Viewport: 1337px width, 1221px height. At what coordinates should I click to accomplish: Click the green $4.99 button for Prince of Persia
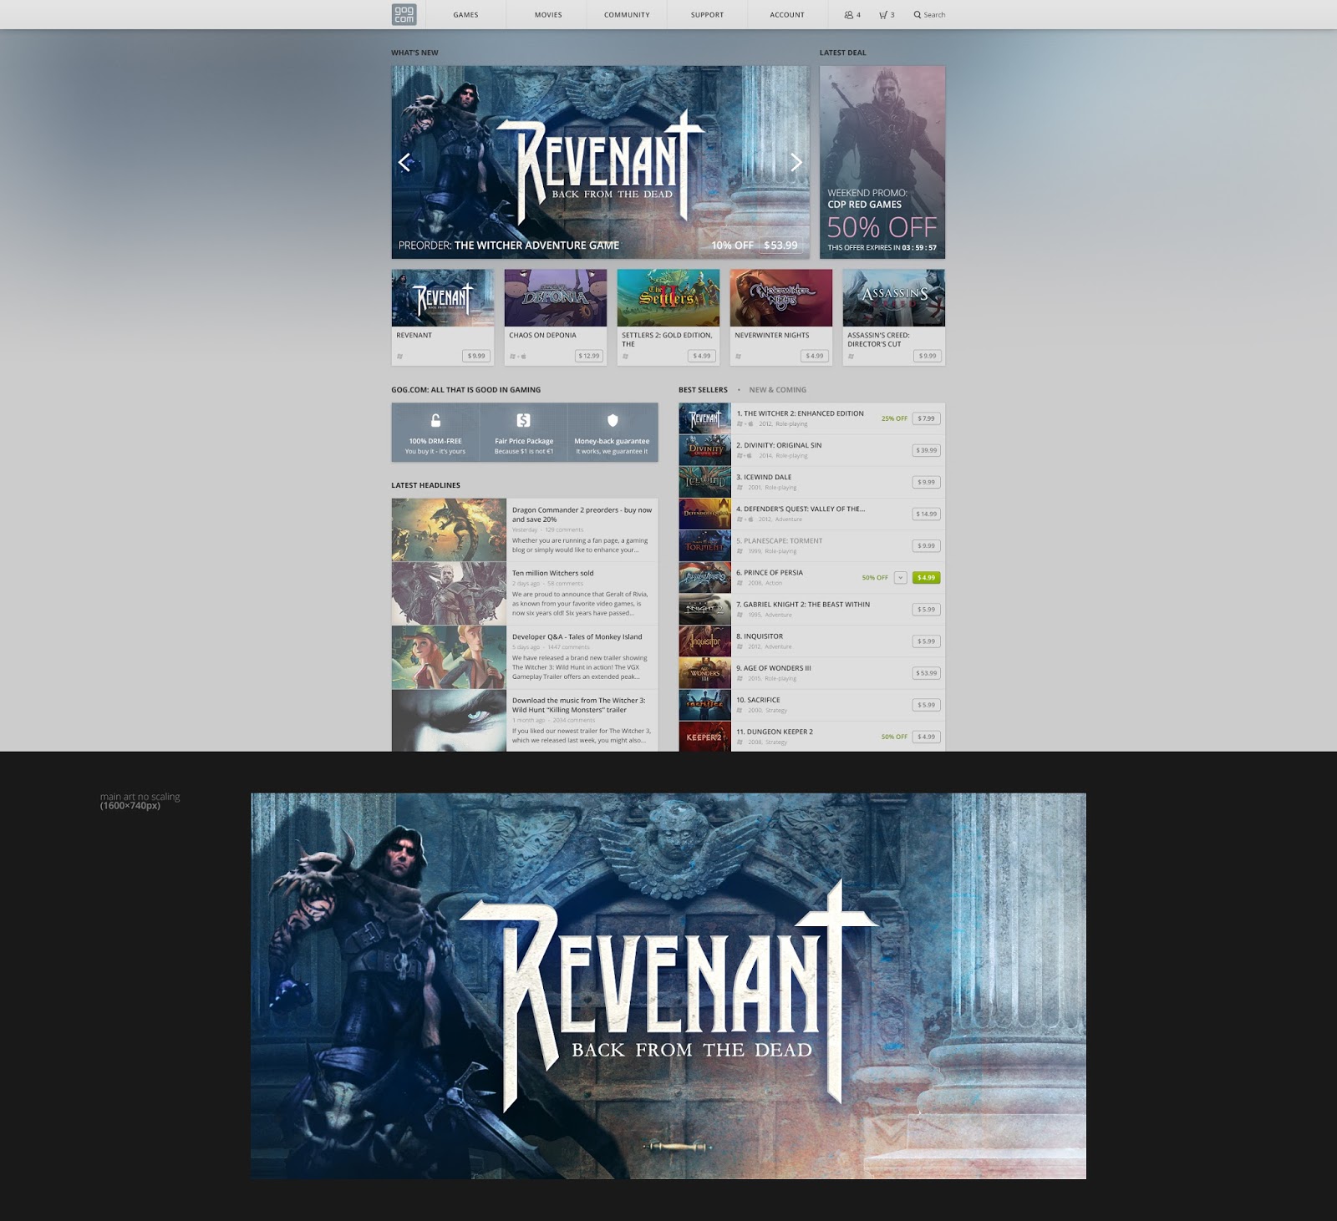[x=927, y=578]
